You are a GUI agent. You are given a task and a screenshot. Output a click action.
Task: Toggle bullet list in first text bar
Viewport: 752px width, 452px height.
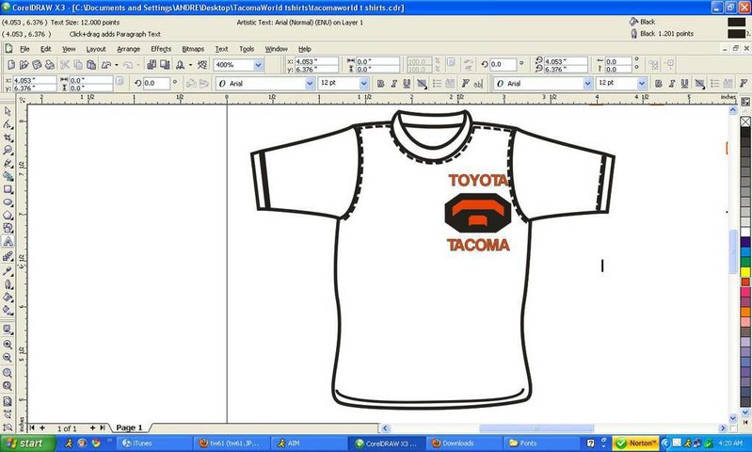pyautogui.click(x=437, y=84)
